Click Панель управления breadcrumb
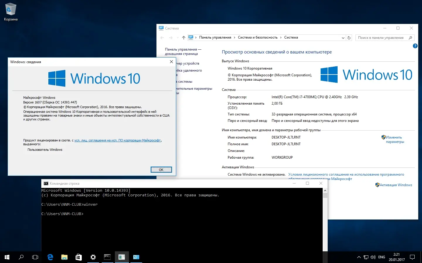 (215, 37)
